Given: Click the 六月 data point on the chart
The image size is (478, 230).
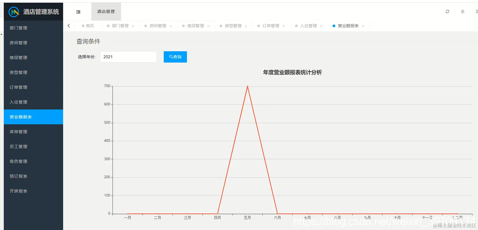Looking at the screenshot, I should (x=277, y=214).
